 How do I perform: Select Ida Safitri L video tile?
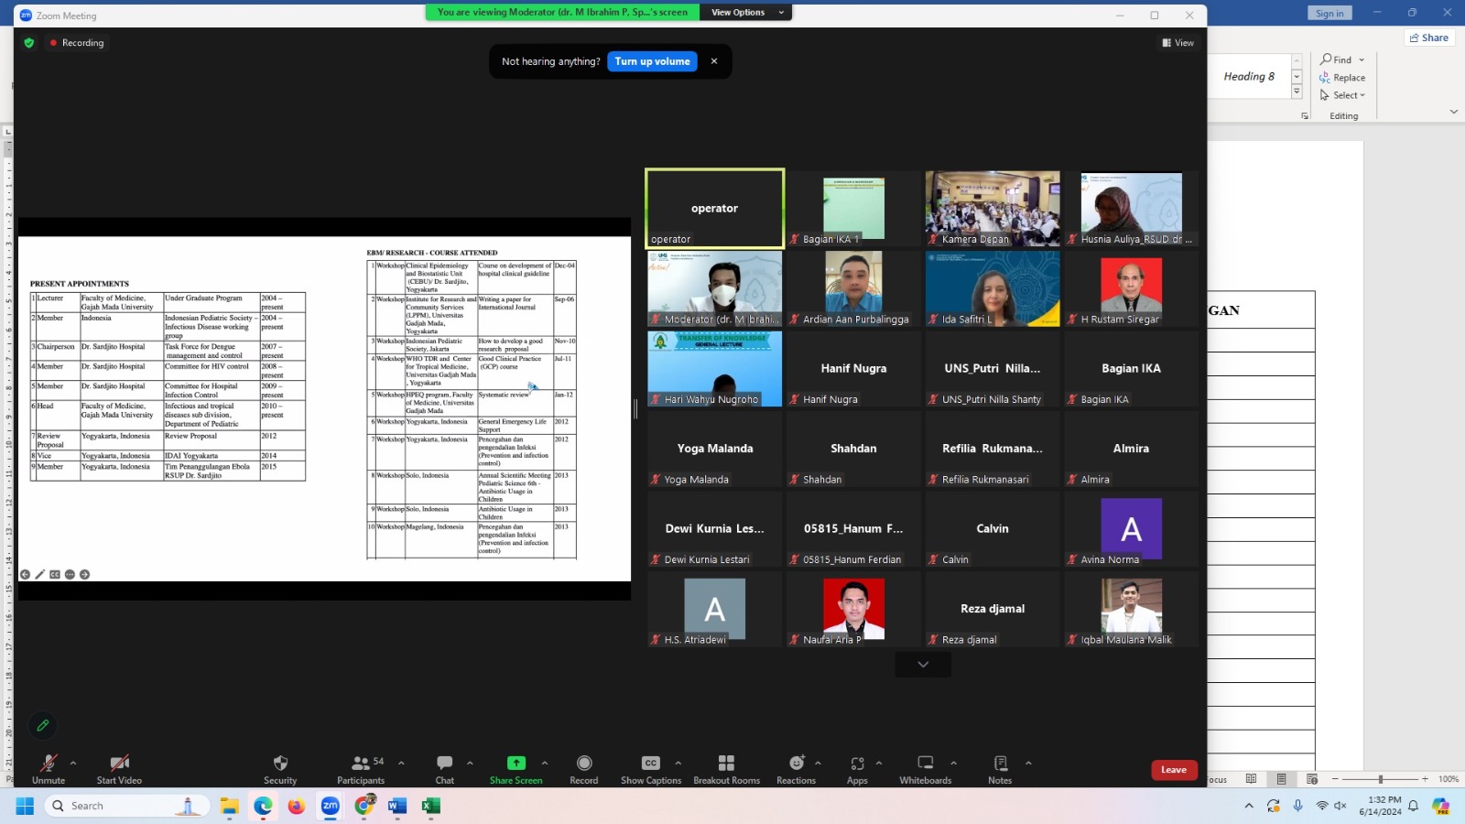[993, 288]
